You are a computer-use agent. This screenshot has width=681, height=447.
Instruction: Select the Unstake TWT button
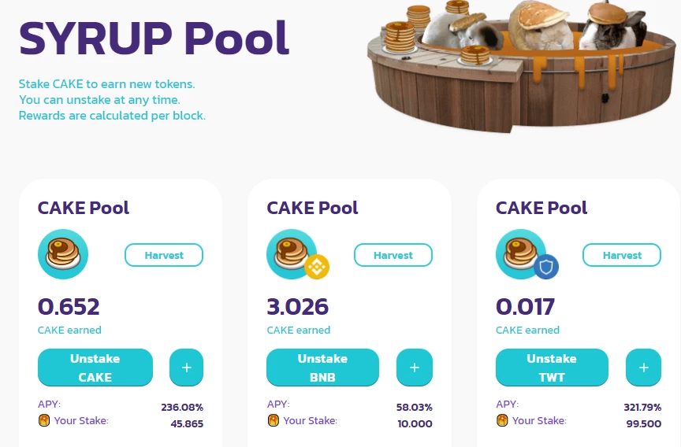(x=552, y=368)
